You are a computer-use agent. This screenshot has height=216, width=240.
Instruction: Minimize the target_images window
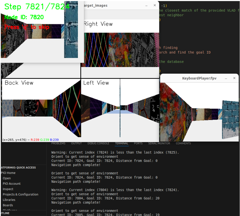click(x=146, y=5)
